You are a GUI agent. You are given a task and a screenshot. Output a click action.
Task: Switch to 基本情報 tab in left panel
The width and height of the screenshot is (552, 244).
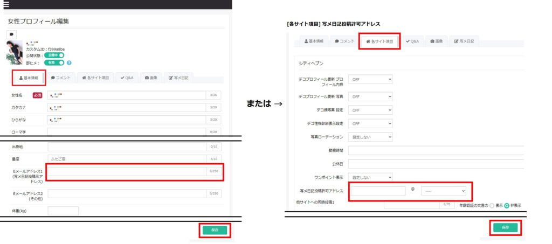coord(29,78)
